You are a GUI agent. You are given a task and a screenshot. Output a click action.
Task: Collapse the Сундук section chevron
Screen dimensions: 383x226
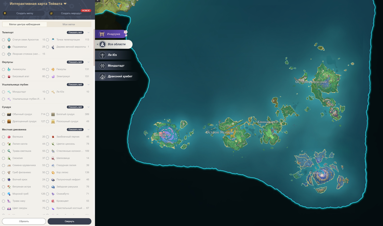point(89,107)
